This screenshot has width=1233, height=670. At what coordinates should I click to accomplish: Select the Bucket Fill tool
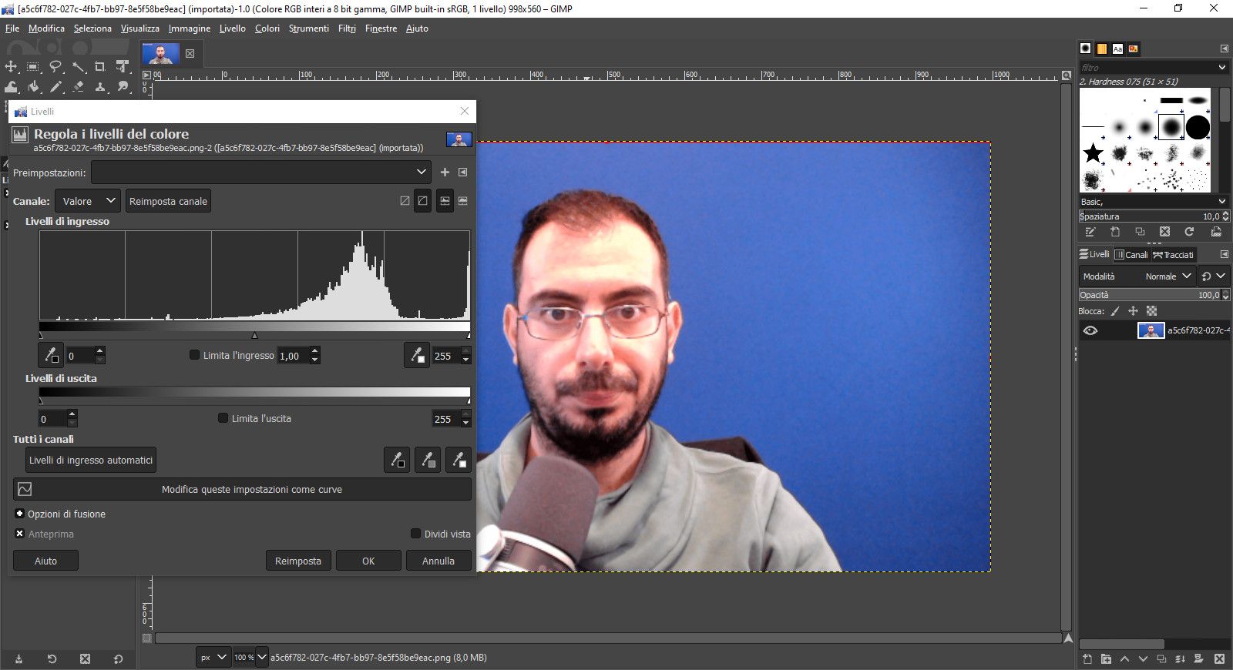click(x=33, y=87)
